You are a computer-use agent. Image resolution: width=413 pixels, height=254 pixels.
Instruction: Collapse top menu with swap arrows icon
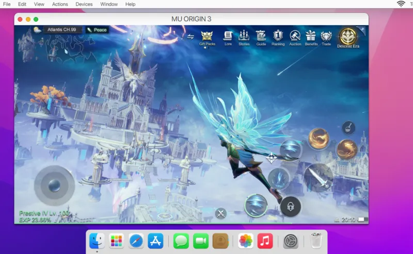(190, 37)
